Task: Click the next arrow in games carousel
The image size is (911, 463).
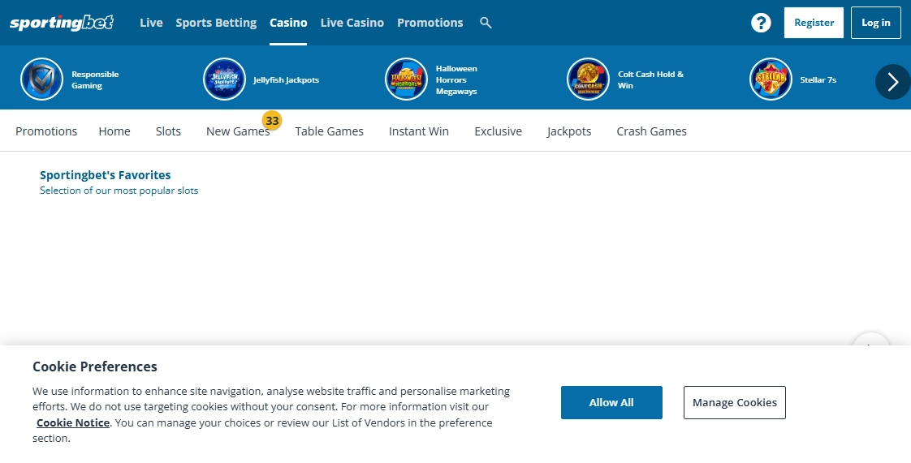Action: [x=893, y=82]
